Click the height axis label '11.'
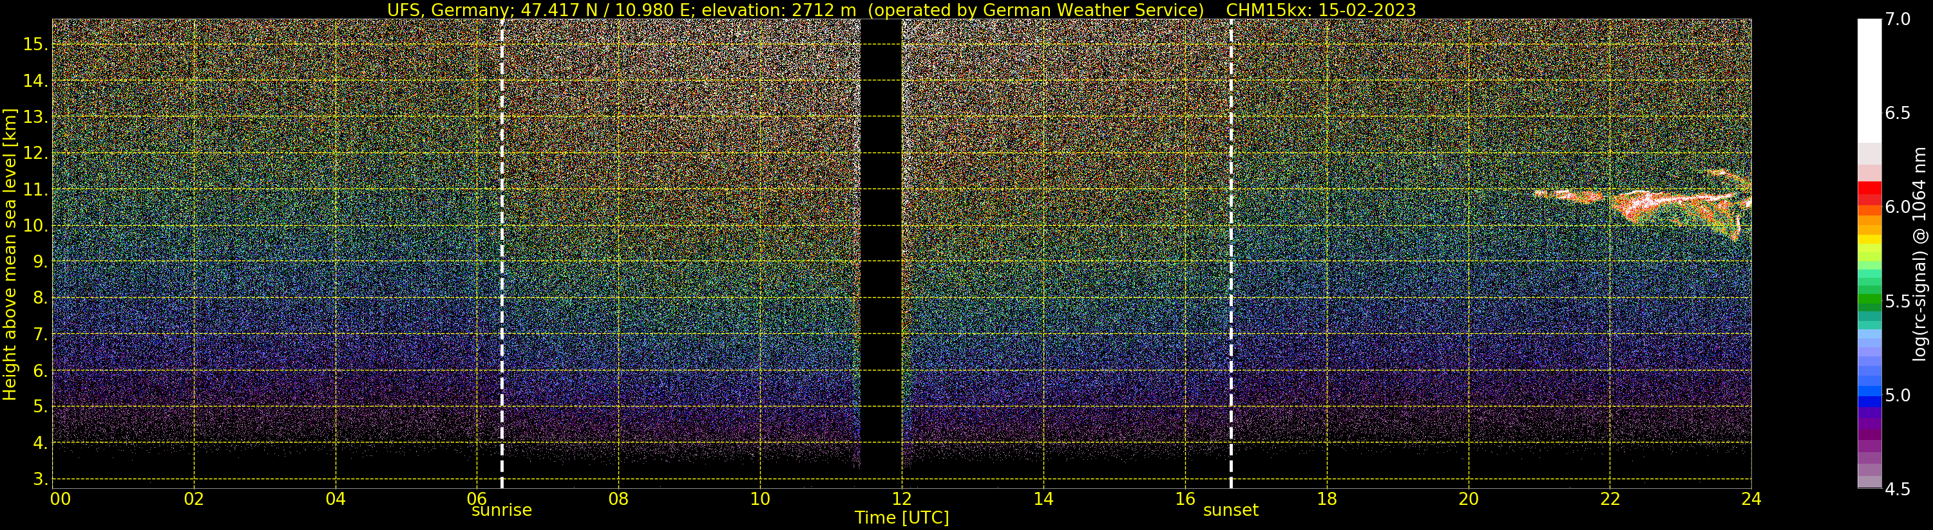 tap(35, 190)
